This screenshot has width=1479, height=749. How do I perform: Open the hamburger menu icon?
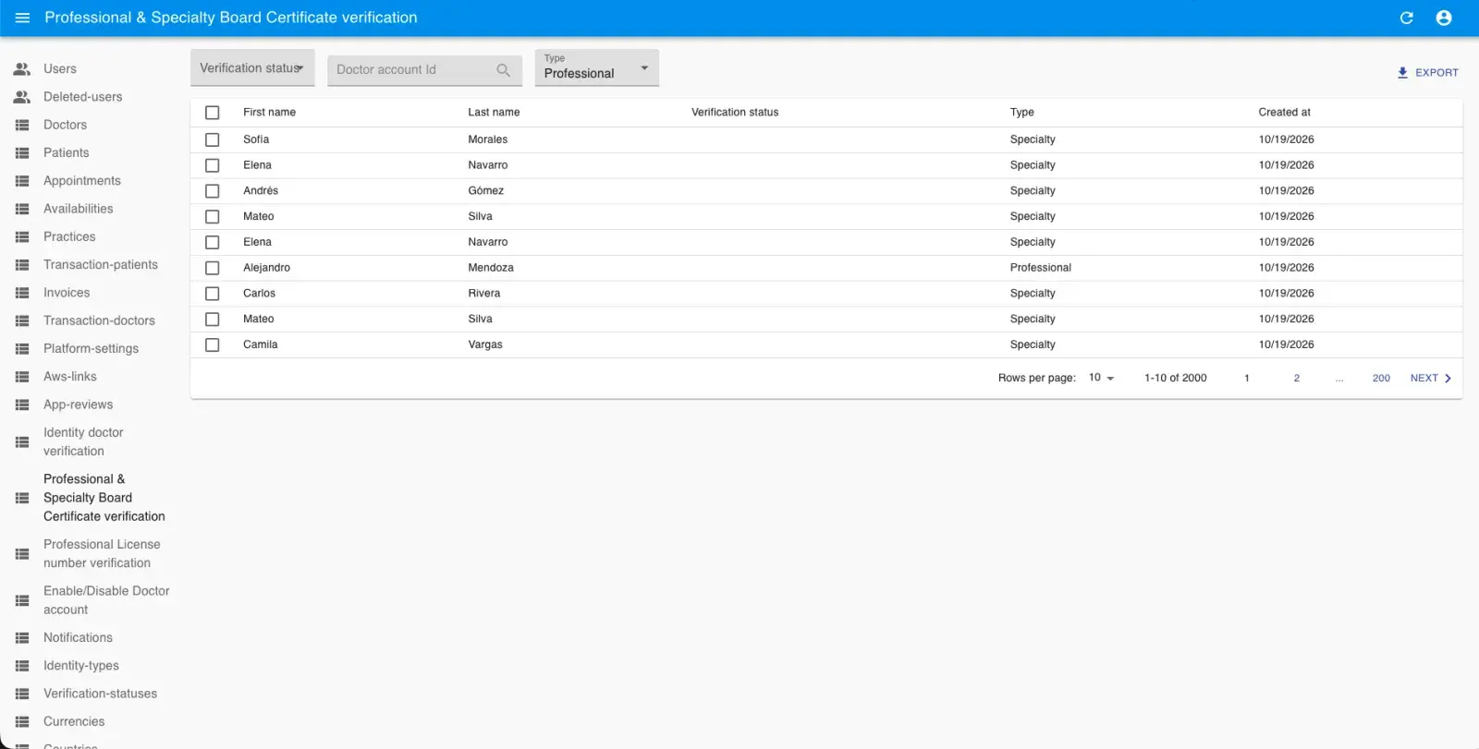[22, 18]
